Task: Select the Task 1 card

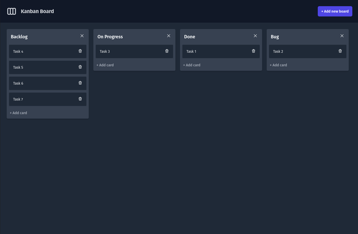Action: (221, 51)
